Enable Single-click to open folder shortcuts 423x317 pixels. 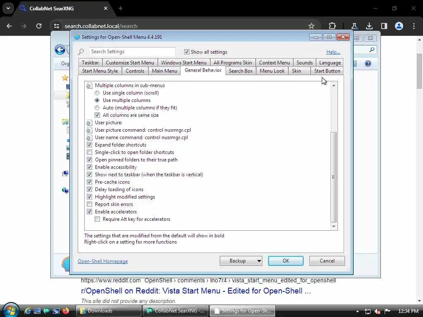[90, 152]
